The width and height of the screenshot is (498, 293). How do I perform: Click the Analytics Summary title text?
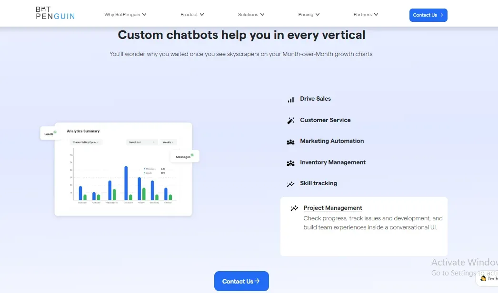tap(83, 131)
